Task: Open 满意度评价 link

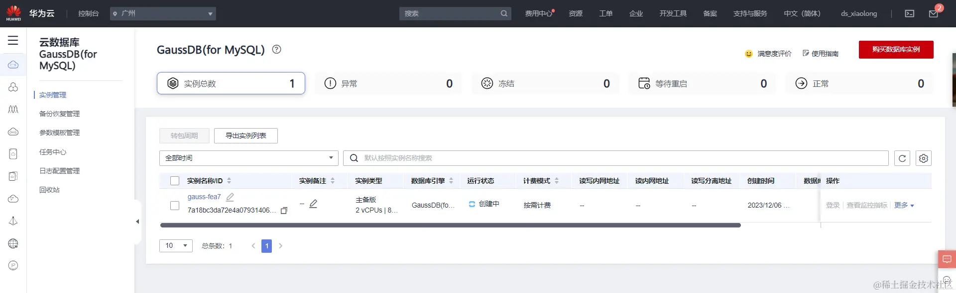Action: click(768, 54)
